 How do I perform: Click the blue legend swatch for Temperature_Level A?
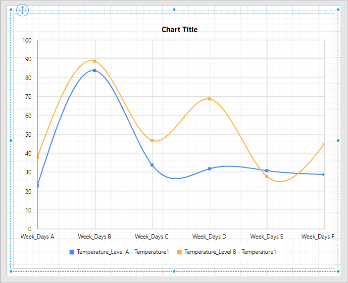tap(72, 252)
